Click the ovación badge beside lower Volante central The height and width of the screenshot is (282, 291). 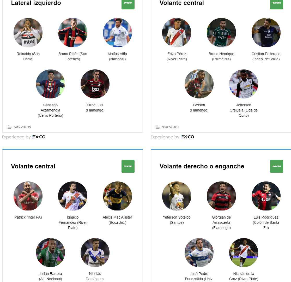click(x=128, y=166)
